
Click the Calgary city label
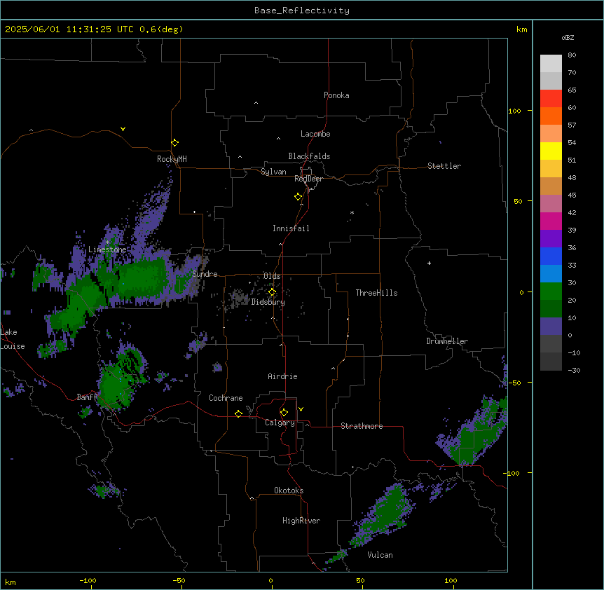pyautogui.click(x=280, y=423)
